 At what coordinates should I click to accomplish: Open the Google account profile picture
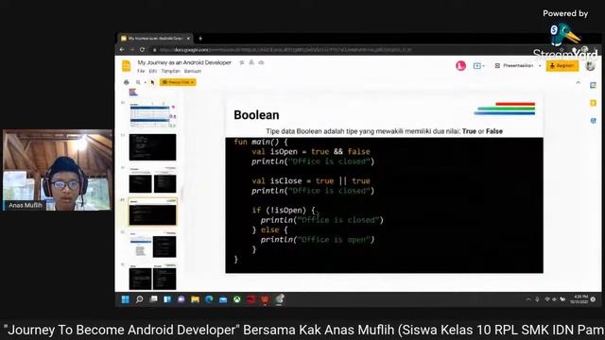tap(590, 66)
